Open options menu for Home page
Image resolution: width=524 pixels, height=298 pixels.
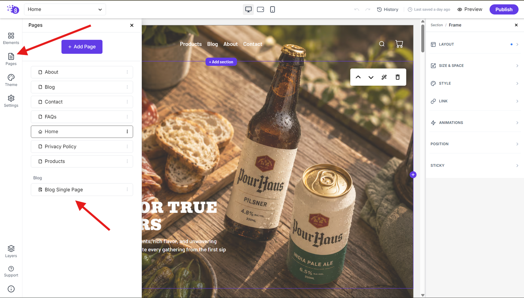[127, 132]
